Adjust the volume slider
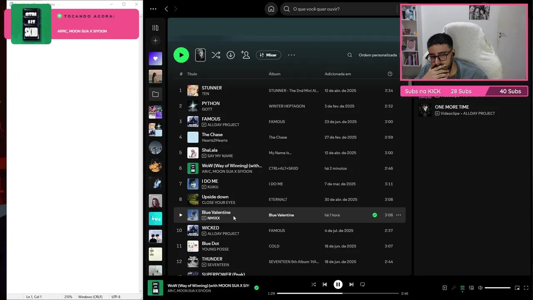 pyautogui.click(x=498, y=288)
